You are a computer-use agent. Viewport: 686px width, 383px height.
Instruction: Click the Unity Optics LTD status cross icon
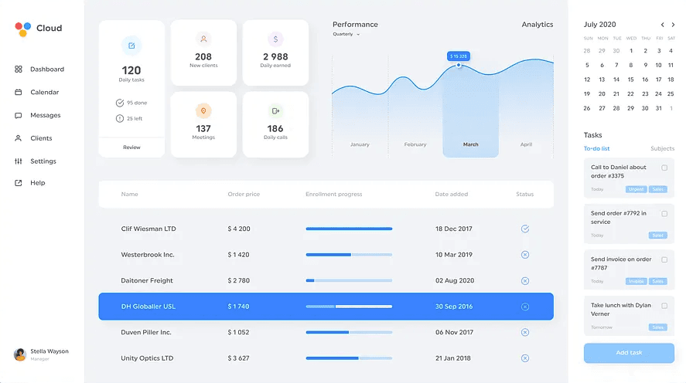coord(525,358)
